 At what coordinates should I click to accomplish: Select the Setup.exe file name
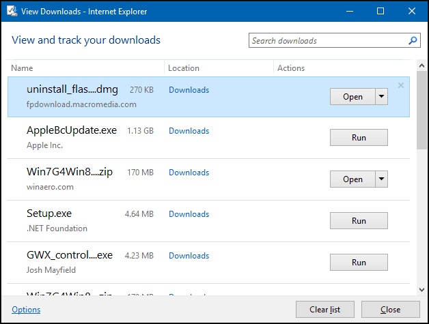tap(49, 213)
